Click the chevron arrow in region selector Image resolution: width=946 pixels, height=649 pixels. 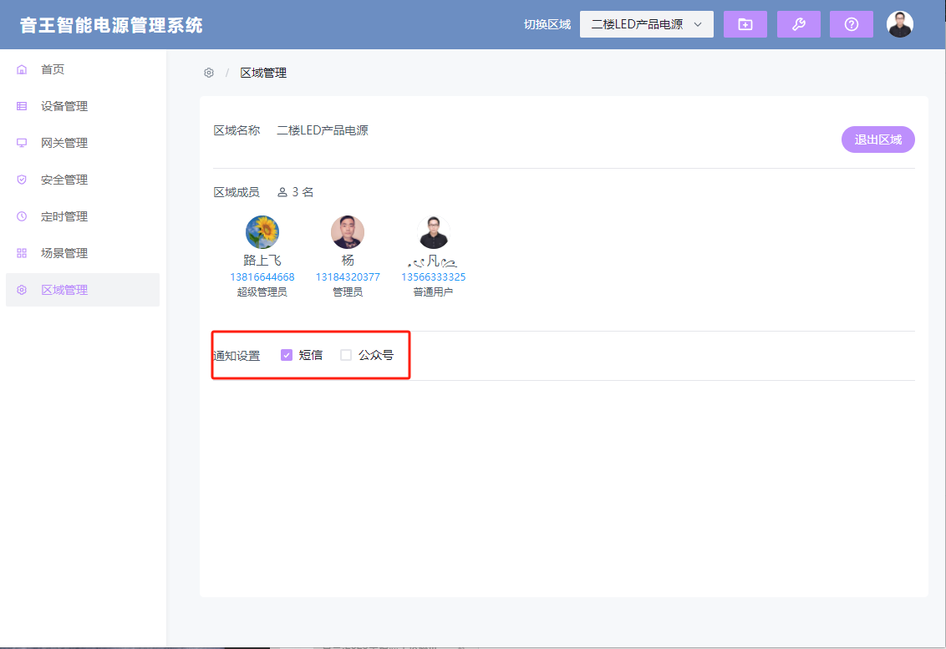point(698,24)
